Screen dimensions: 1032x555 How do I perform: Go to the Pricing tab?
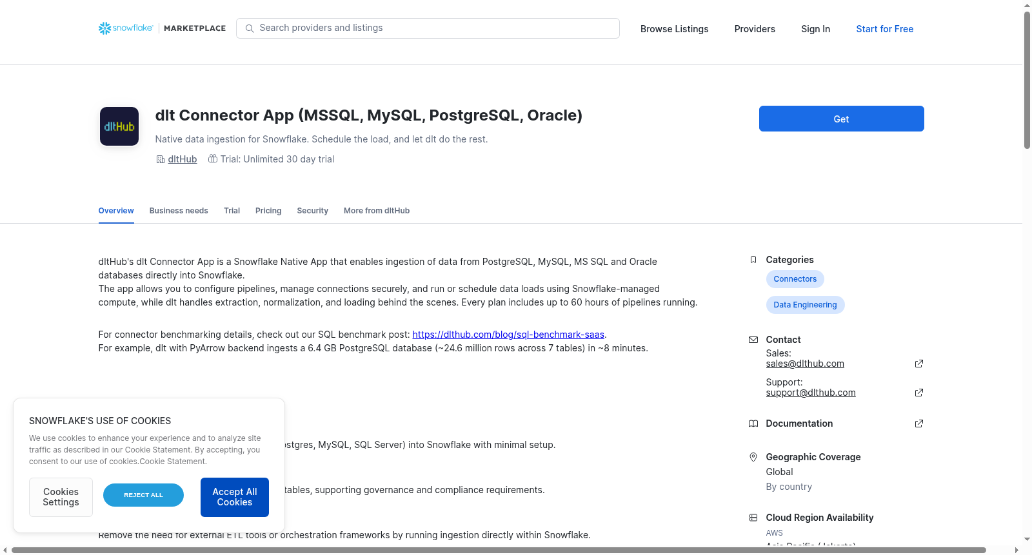coord(268,211)
